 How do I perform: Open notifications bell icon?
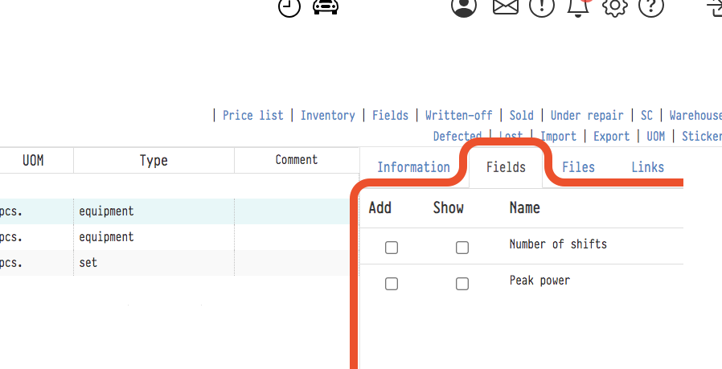pos(577,6)
